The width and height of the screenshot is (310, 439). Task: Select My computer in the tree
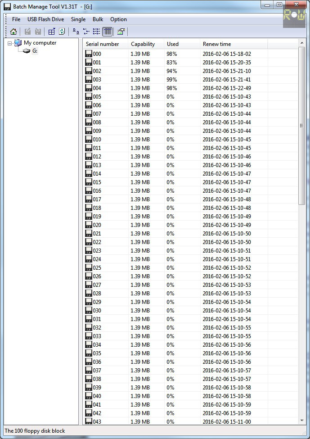point(40,43)
